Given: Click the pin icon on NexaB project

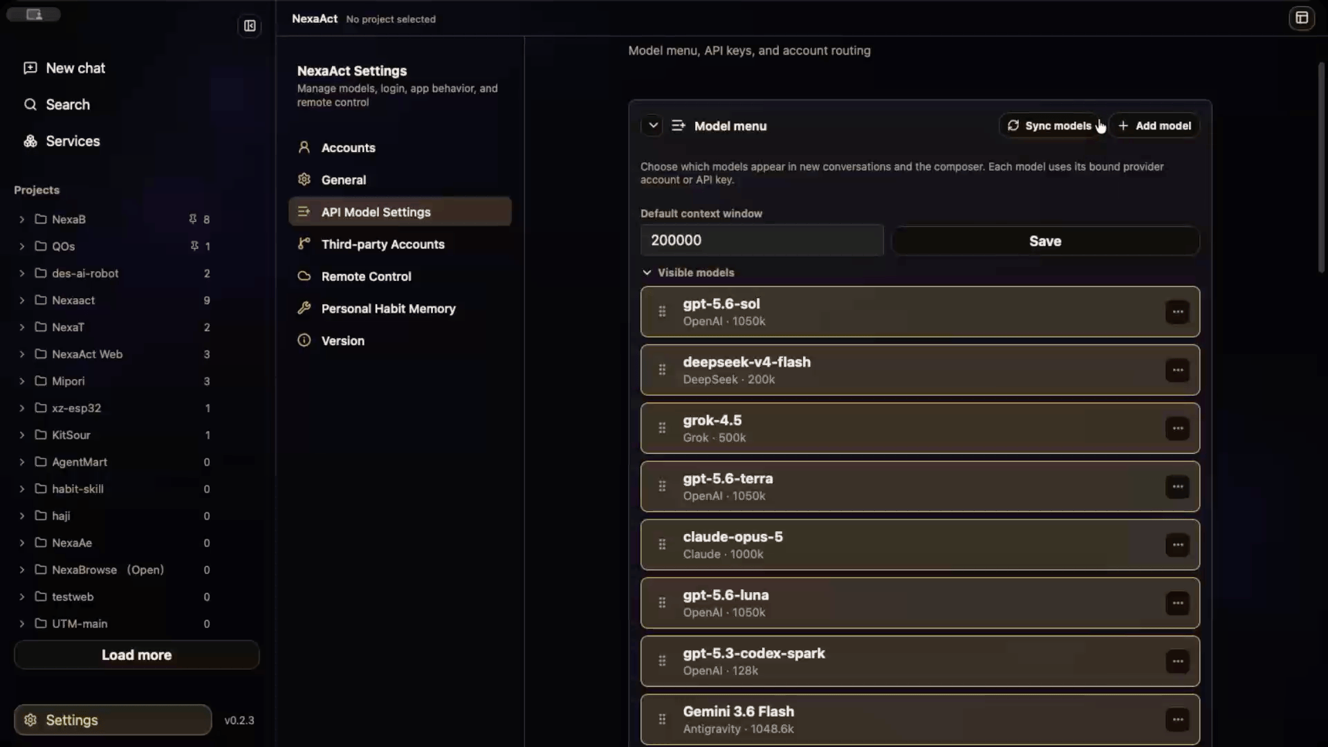Looking at the screenshot, I should (x=192, y=219).
